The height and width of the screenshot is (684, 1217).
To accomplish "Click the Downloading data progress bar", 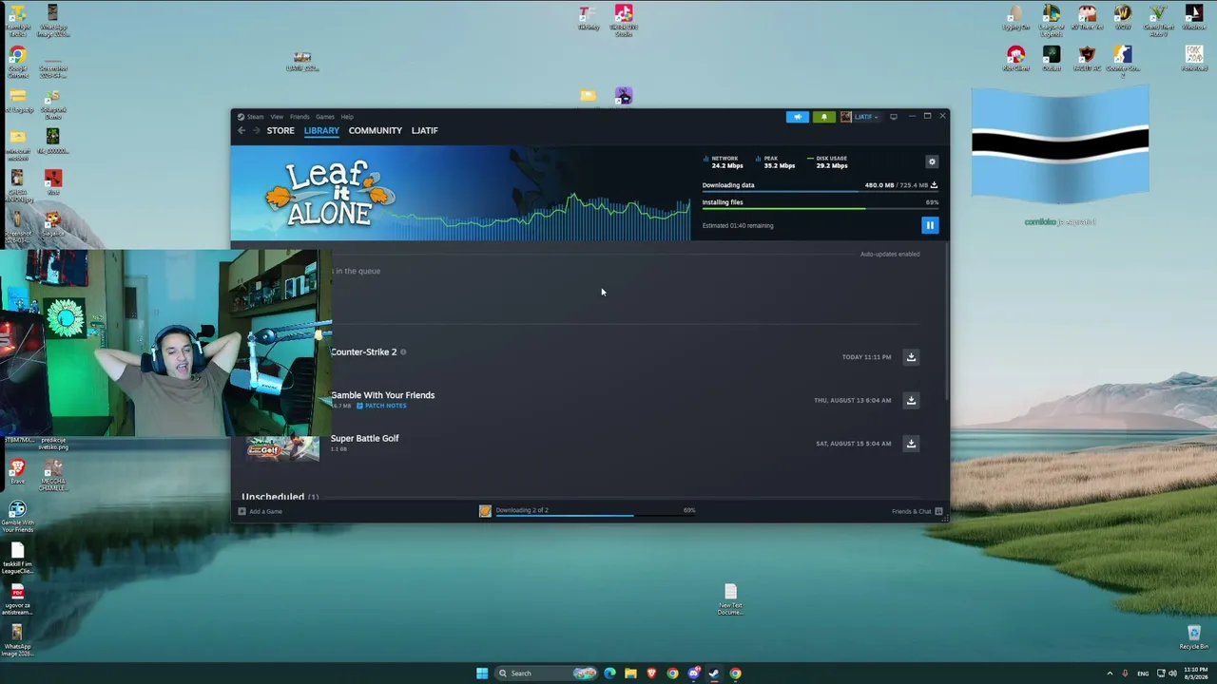I will point(820,192).
